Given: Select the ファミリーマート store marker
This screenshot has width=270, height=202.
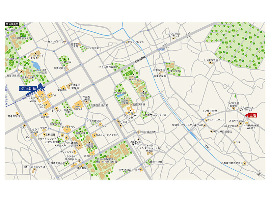Looking at the screenshot, I should click(206, 120).
